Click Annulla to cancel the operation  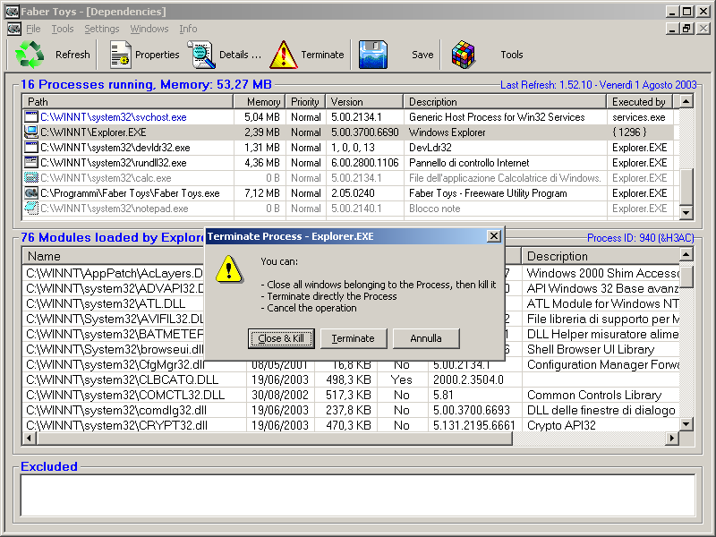coord(425,338)
